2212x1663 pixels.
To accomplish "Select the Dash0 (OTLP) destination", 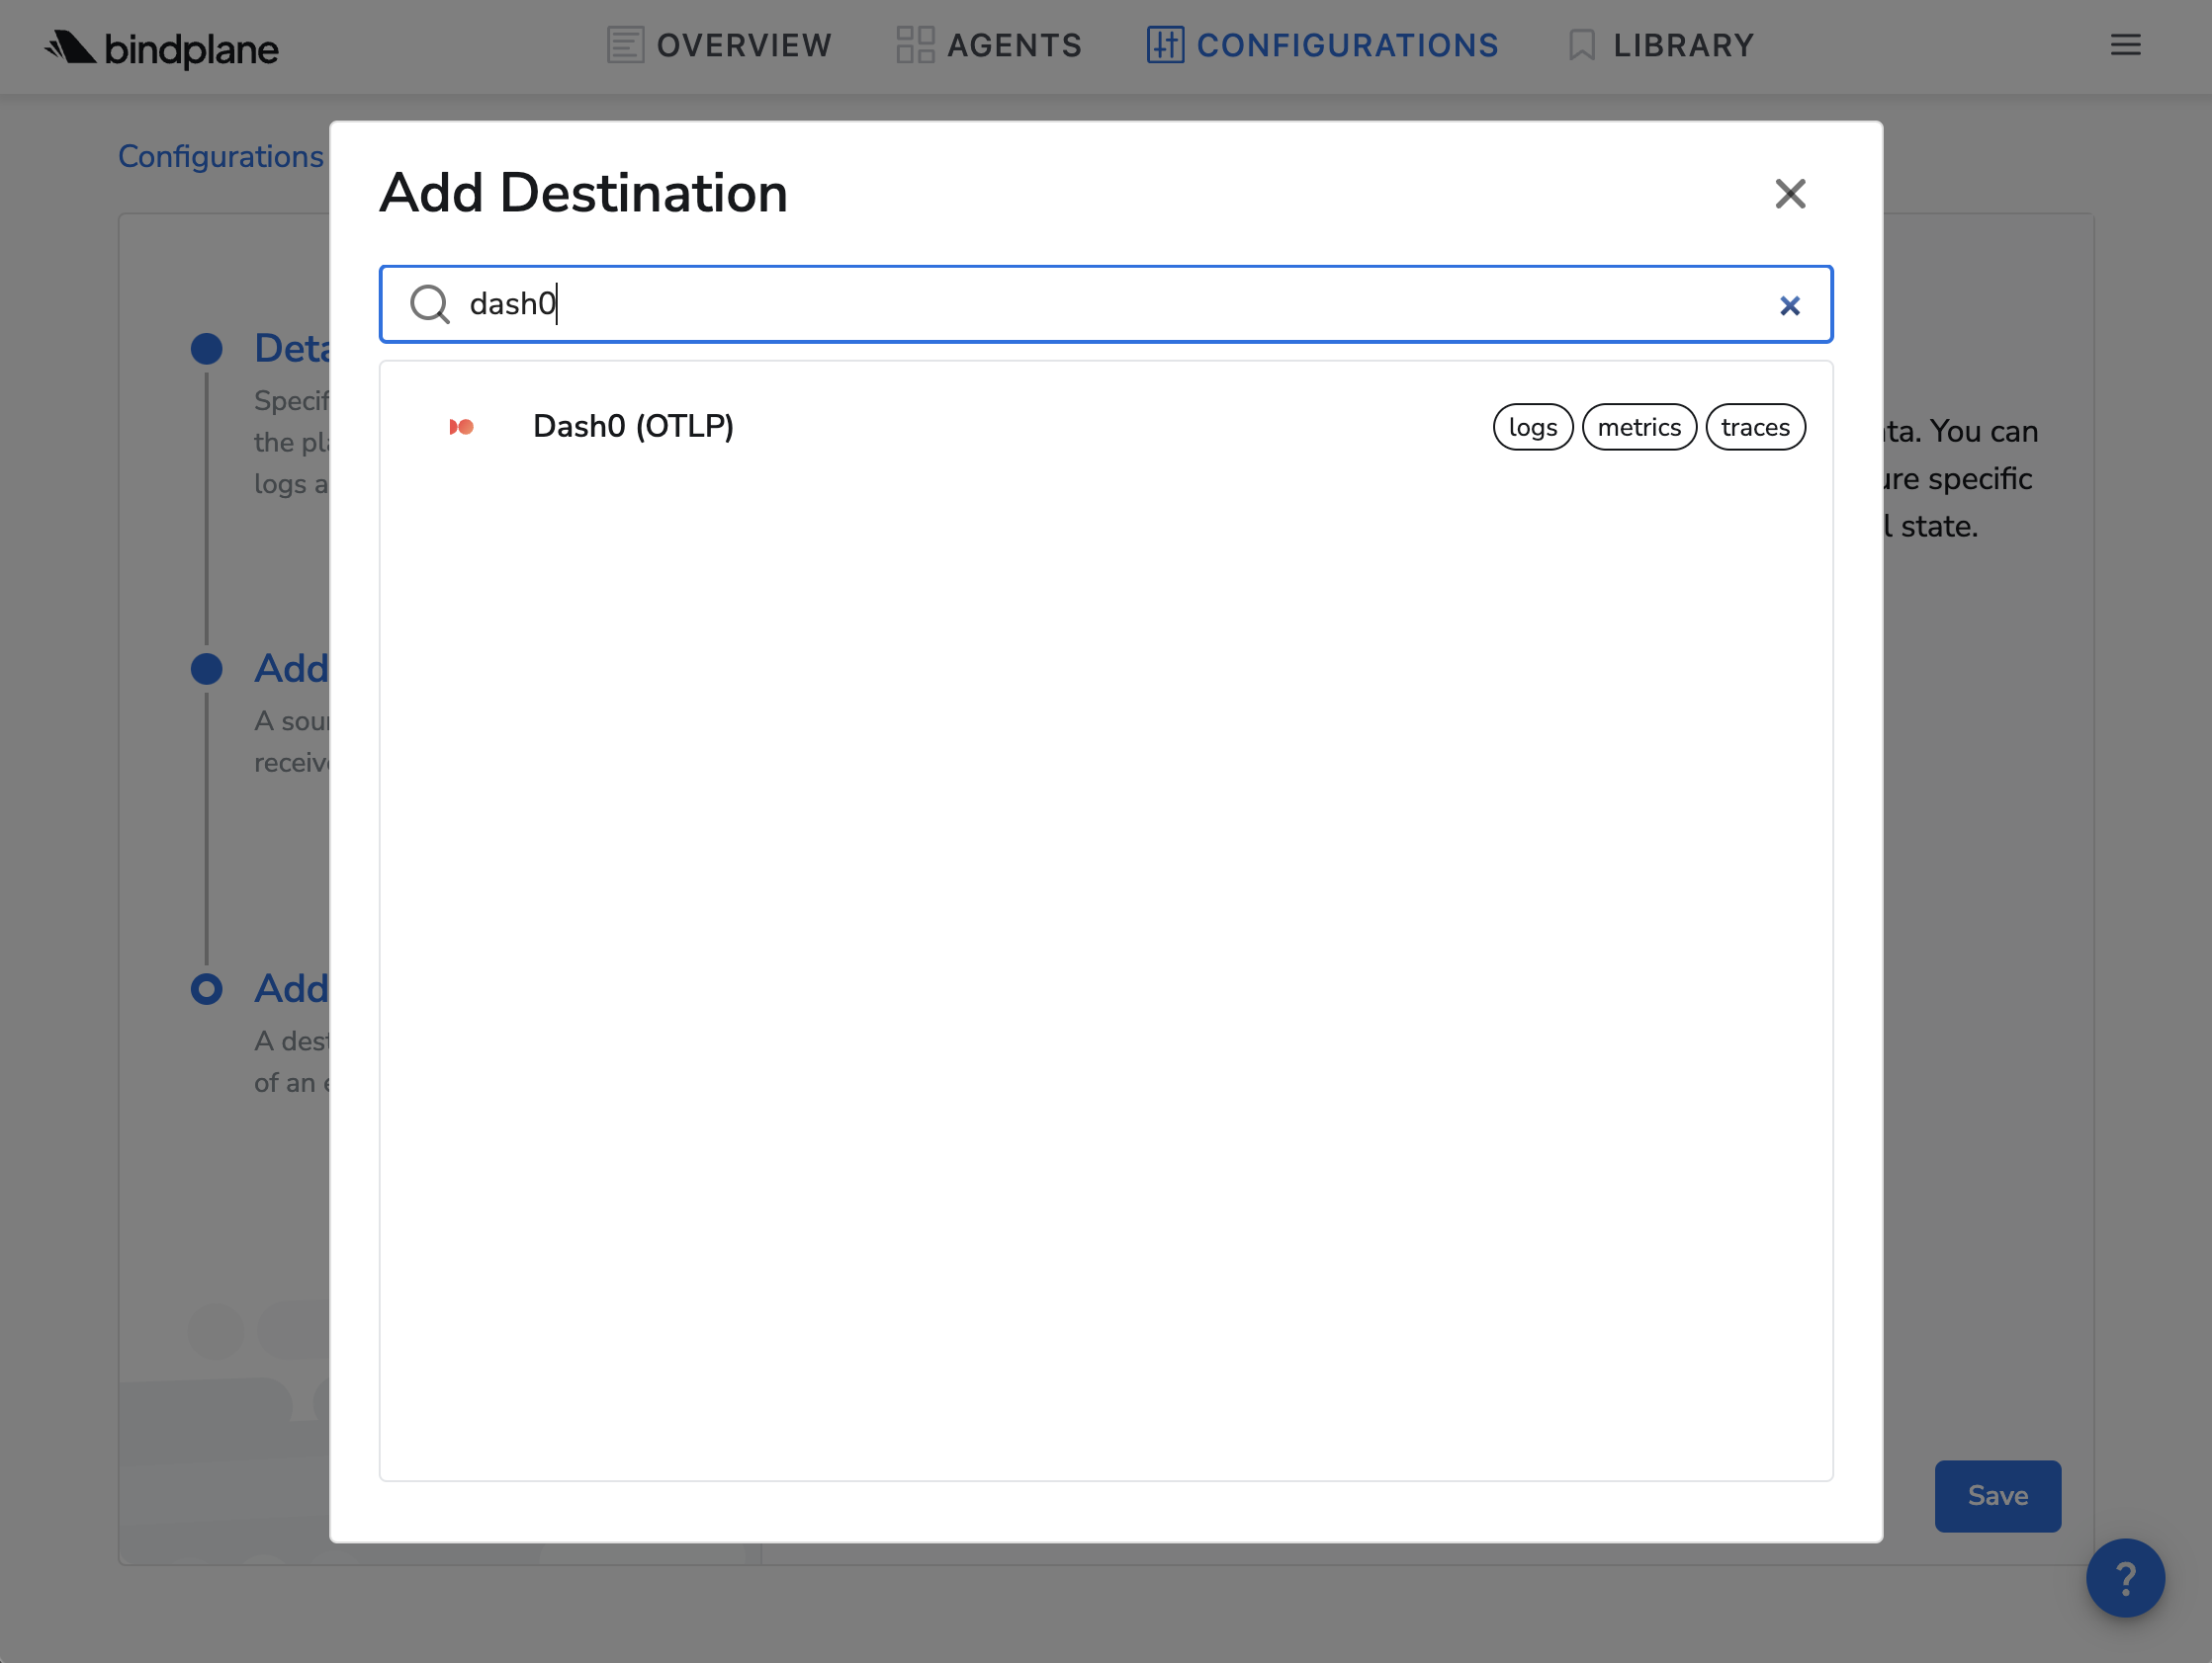I will coord(633,427).
